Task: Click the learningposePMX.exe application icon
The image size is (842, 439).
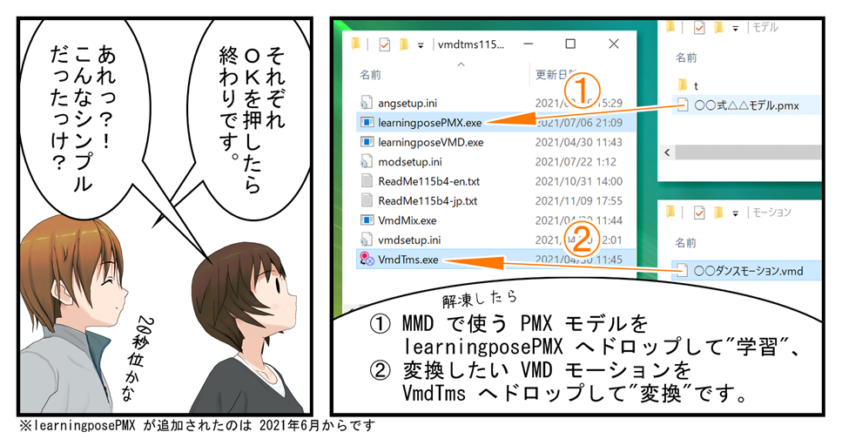Action: 367,123
